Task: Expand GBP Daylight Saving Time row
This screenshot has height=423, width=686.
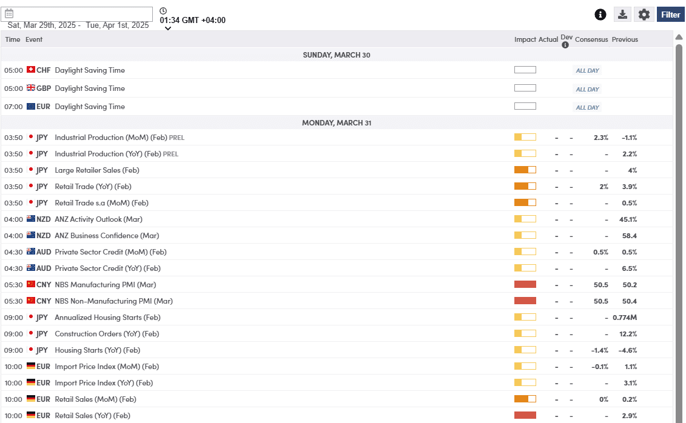Action: point(90,88)
